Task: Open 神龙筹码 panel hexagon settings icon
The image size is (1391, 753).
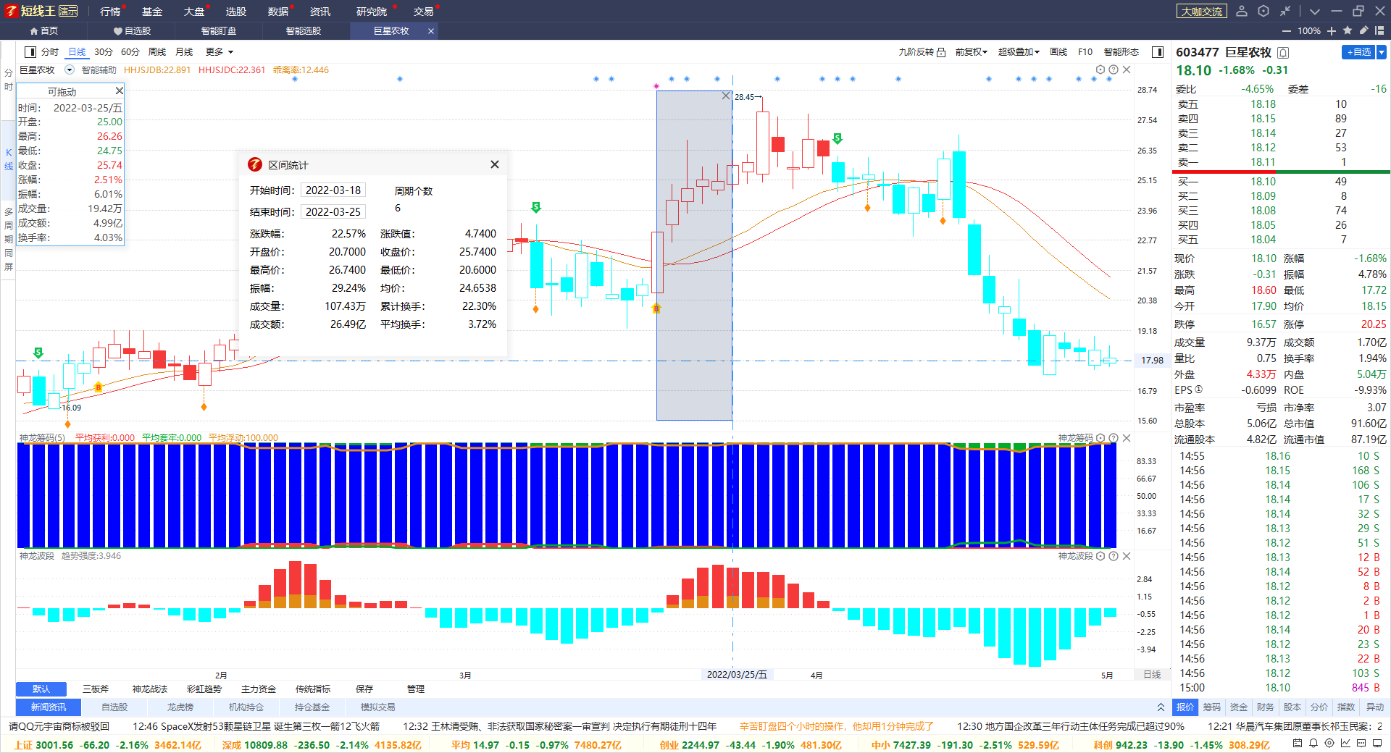Action: coord(1100,438)
